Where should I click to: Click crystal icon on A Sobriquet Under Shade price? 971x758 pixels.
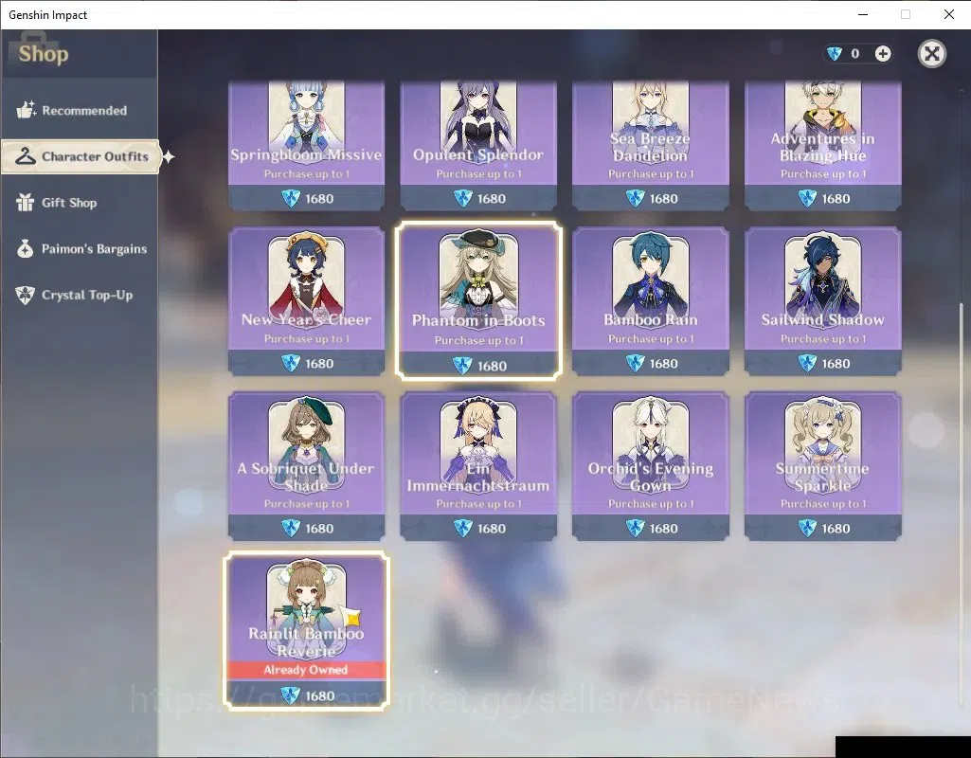(x=291, y=529)
